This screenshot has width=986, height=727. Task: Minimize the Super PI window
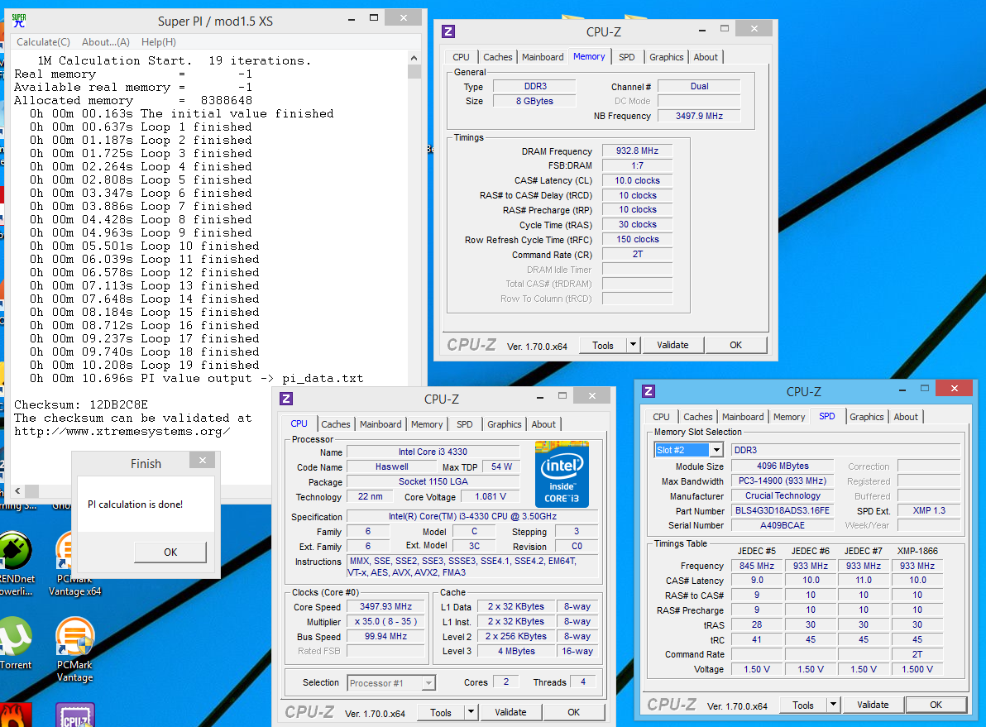(352, 20)
